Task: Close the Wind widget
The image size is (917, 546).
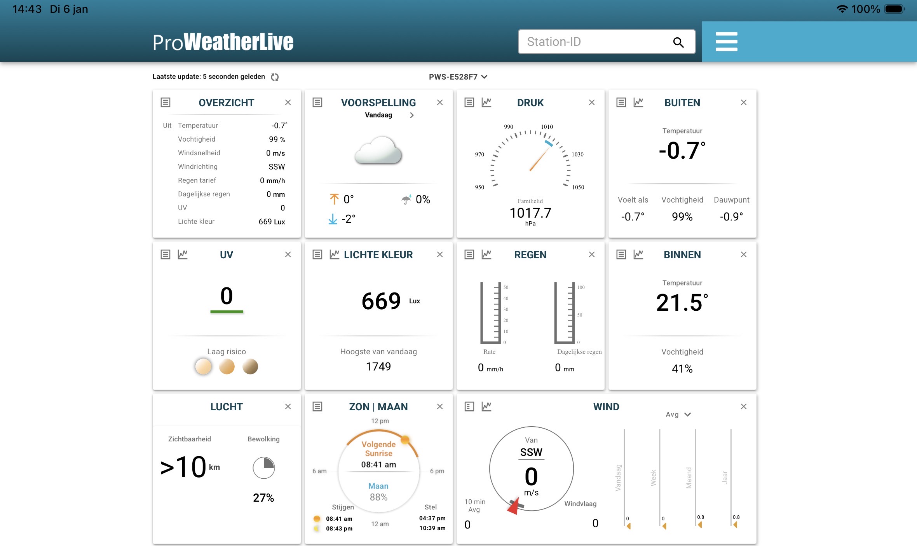Action: [x=744, y=406]
